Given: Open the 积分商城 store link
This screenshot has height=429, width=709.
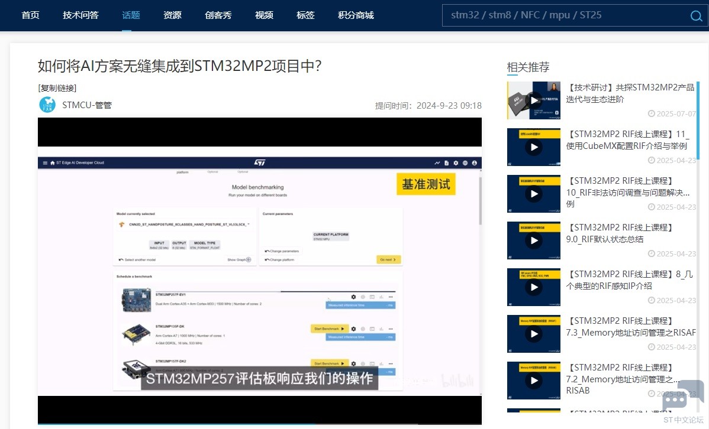Looking at the screenshot, I should (x=356, y=15).
